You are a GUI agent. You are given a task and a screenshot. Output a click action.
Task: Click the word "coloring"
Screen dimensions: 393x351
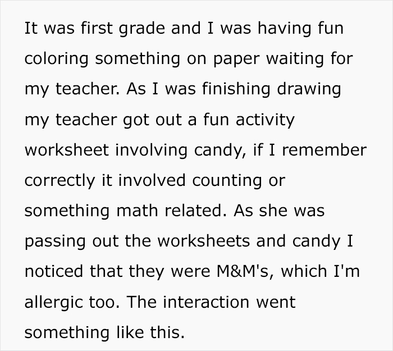click(x=53, y=60)
